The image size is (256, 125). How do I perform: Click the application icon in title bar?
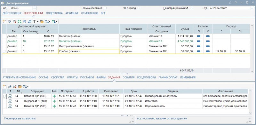(x=3, y=3)
